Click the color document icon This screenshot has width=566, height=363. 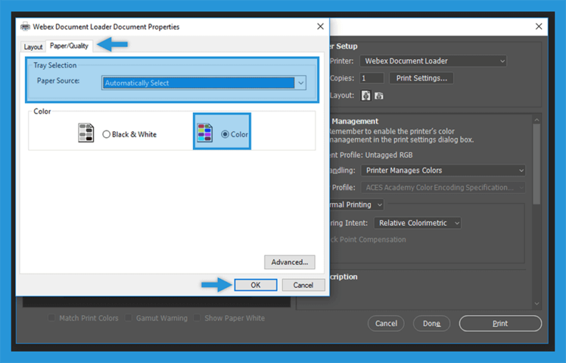pos(205,133)
